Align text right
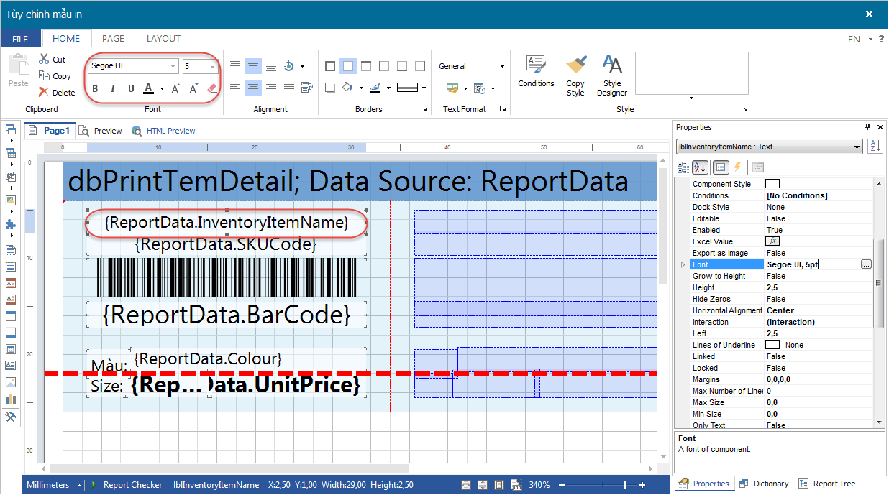 click(x=271, y=88)
